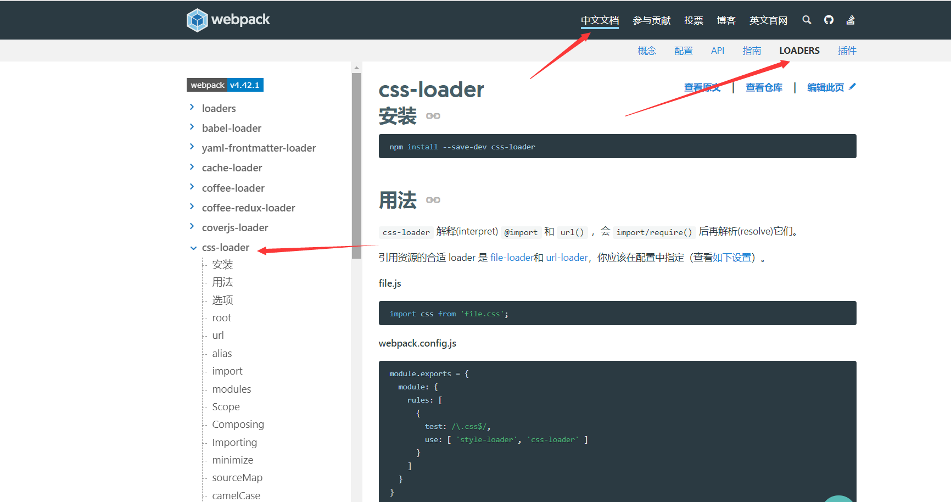Screen dimensions: 951x502
Task: Click the pencil icon next to 编辑此页
Action: [852, 87]
